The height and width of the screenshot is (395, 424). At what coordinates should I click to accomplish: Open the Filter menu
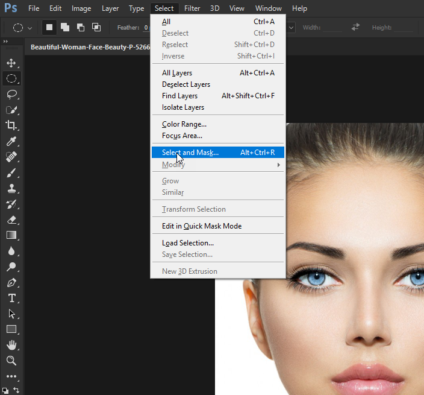(x=192, y=8)
